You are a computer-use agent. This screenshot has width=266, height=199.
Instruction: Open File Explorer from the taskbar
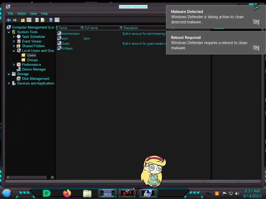(87, 194)
